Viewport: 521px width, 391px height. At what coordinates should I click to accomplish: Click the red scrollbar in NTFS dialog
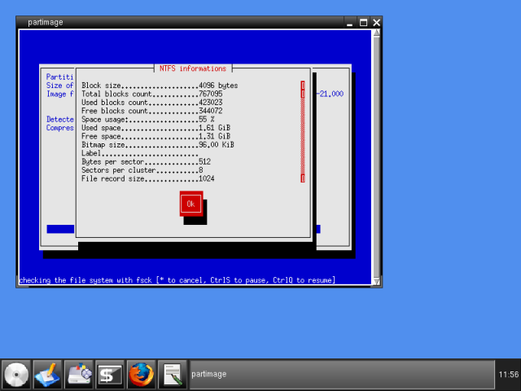pos(303,132)
